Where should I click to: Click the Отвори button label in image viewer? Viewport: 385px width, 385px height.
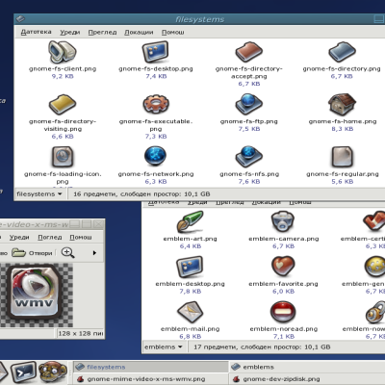(x=40, y=253)
